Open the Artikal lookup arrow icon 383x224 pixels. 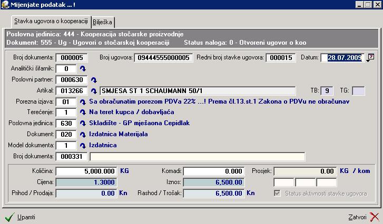pos(94,90)
